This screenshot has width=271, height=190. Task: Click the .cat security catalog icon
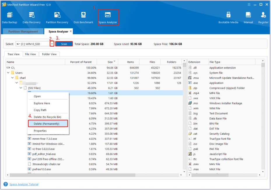point(190,133)
